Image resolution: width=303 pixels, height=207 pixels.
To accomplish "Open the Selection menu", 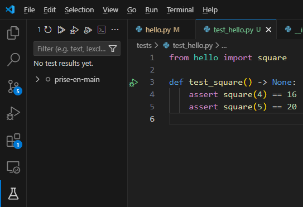I will (x=79, y=10).
